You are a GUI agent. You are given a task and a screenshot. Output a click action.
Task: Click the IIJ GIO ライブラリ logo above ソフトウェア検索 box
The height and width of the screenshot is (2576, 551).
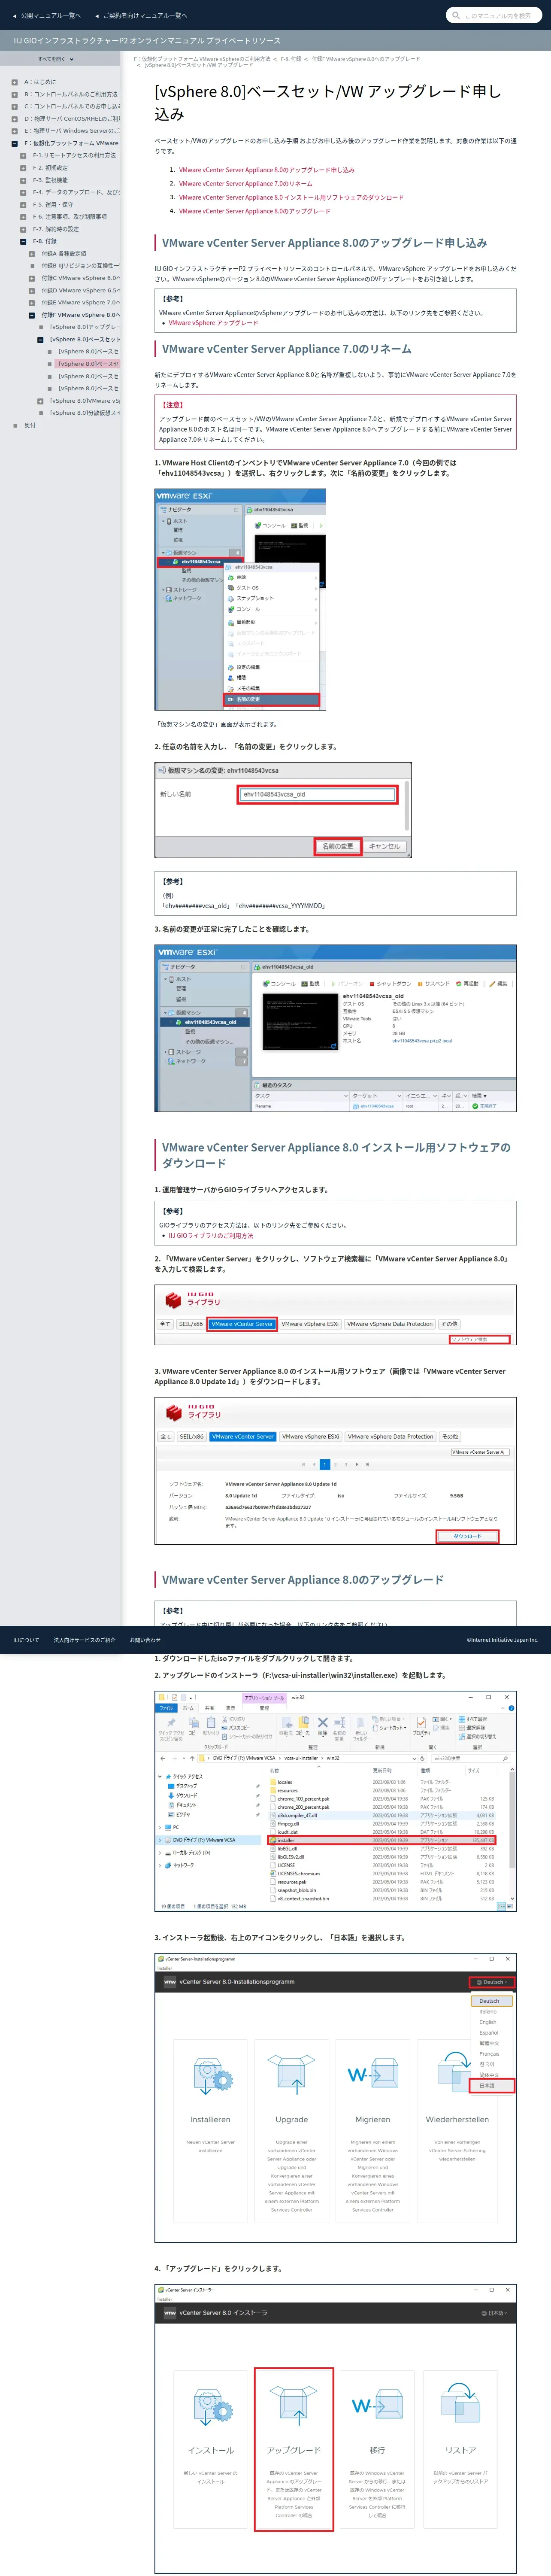coord(193,1300)
